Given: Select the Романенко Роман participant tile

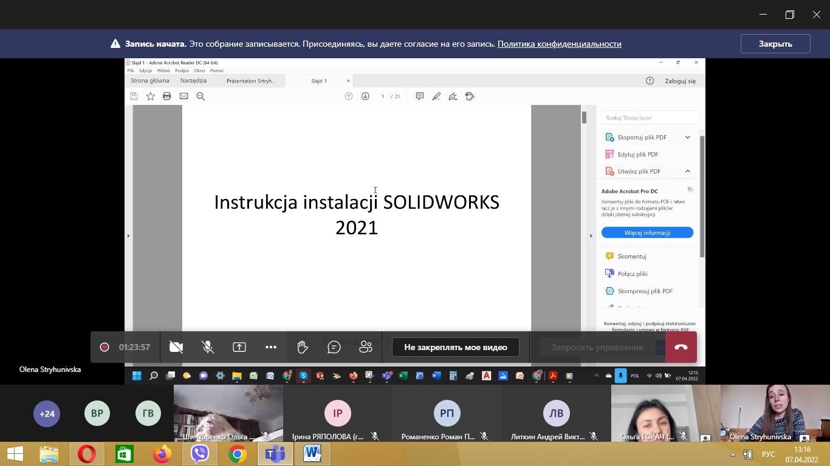Looking at the screenshot, I should [447, 413].
